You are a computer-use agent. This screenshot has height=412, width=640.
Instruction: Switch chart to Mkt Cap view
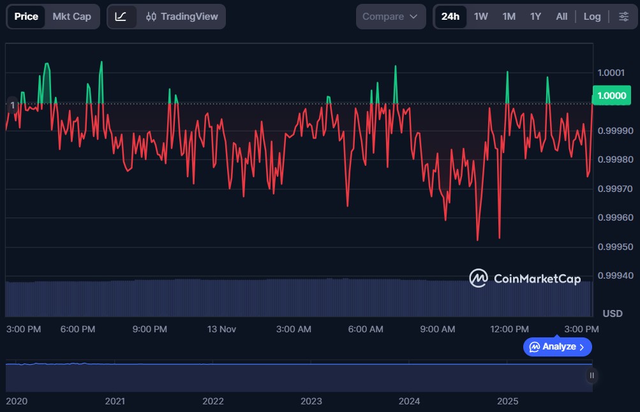[x=71, y=17]
